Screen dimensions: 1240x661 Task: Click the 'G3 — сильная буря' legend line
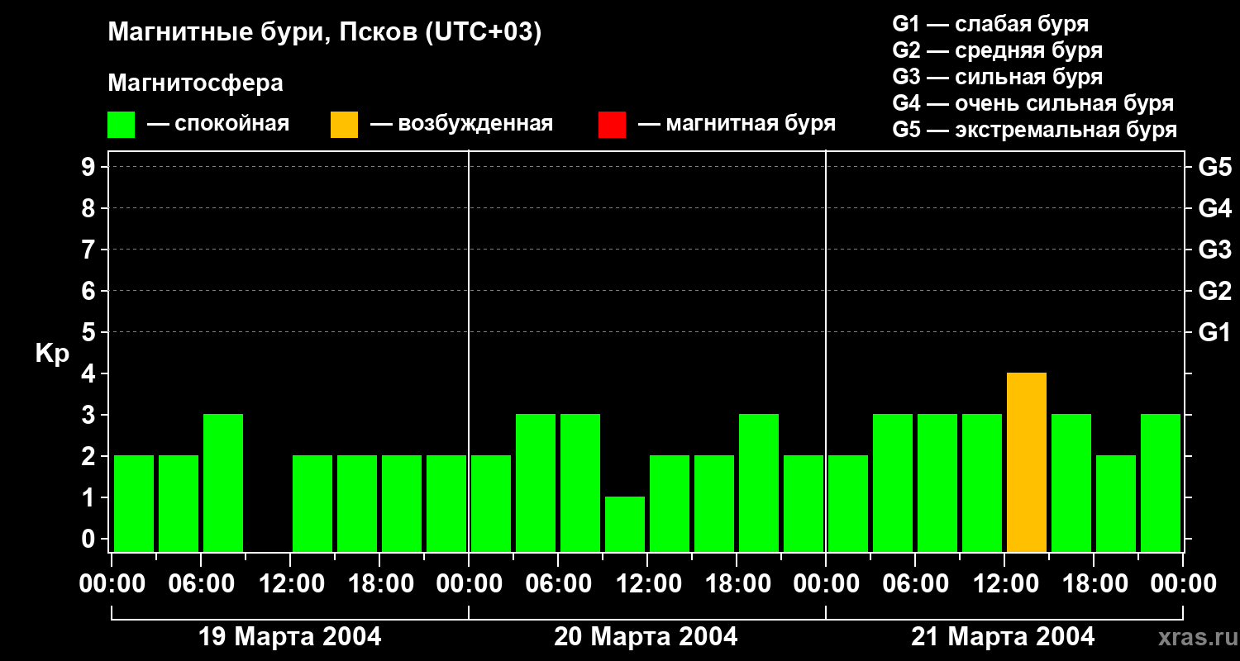pyautogui.click(x=997, y=77)
